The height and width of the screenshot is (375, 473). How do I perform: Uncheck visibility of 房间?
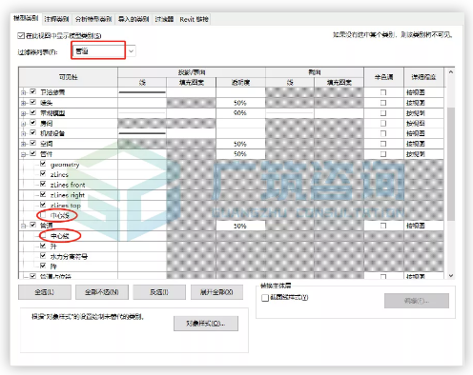click(x=32, y=123)
